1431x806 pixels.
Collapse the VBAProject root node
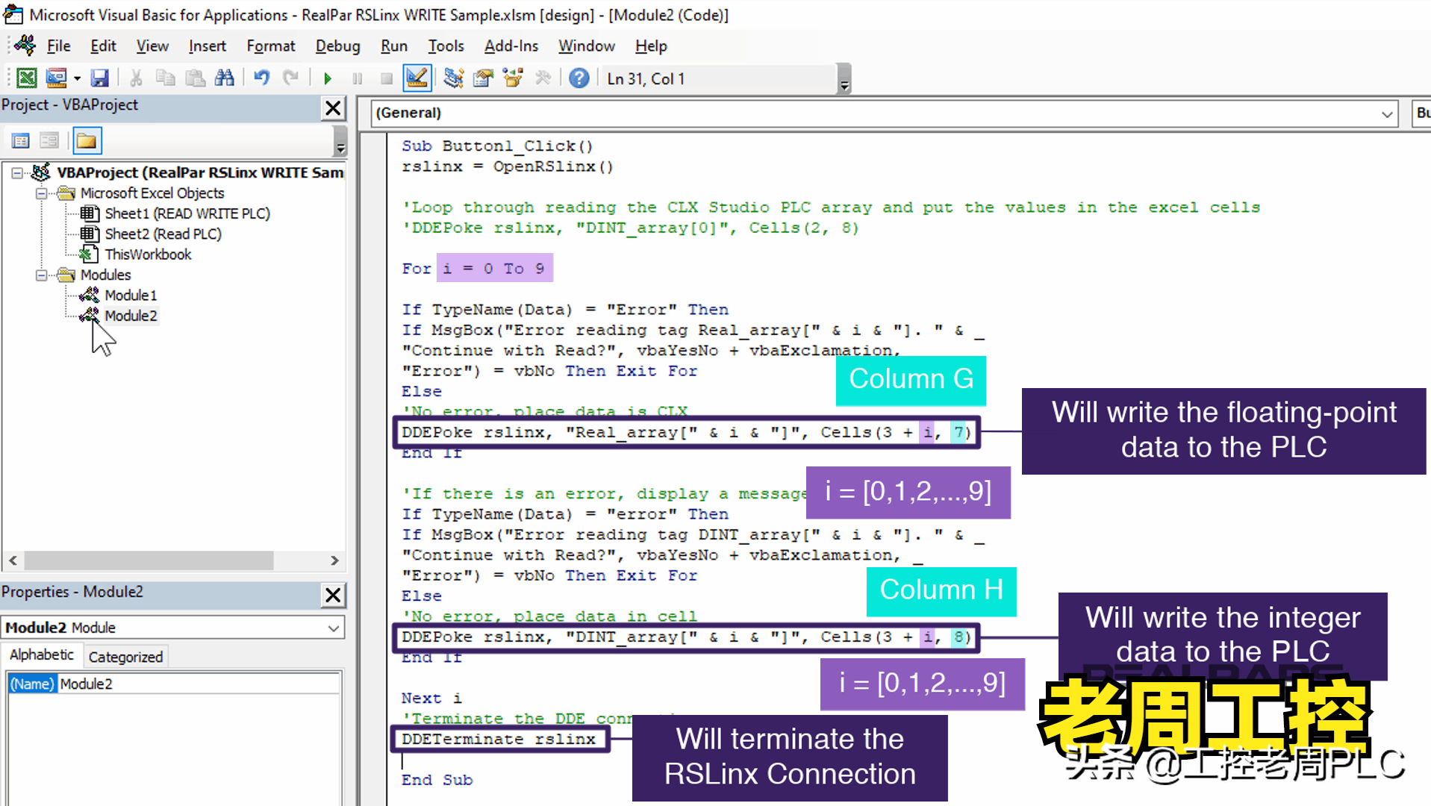[x=17, y=173]
